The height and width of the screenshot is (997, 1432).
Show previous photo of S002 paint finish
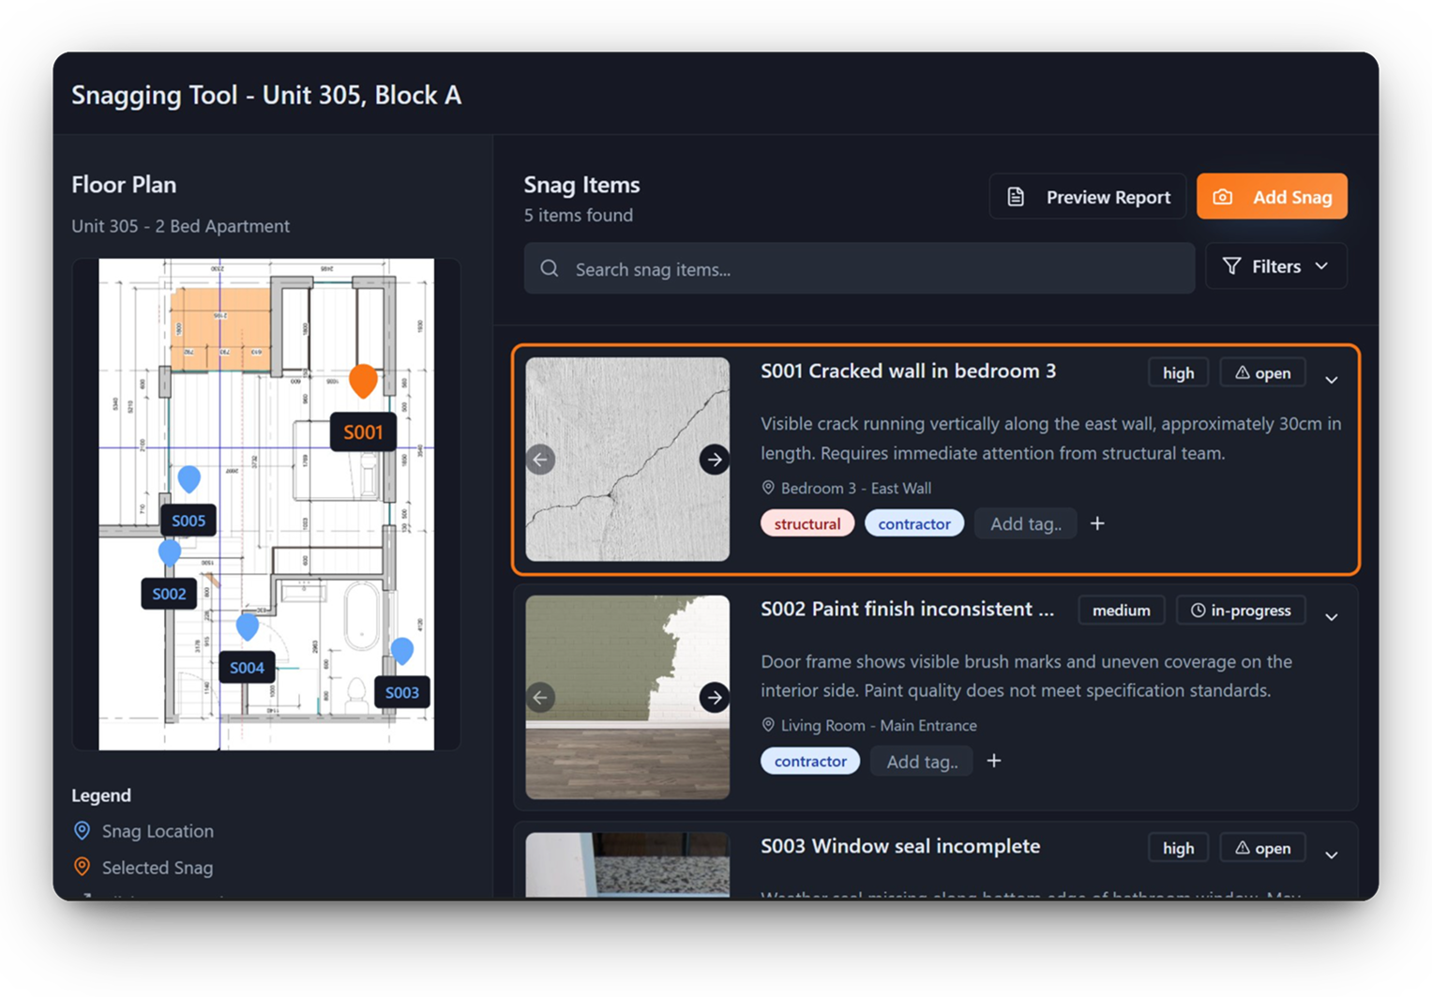click(x=541, y=698)
